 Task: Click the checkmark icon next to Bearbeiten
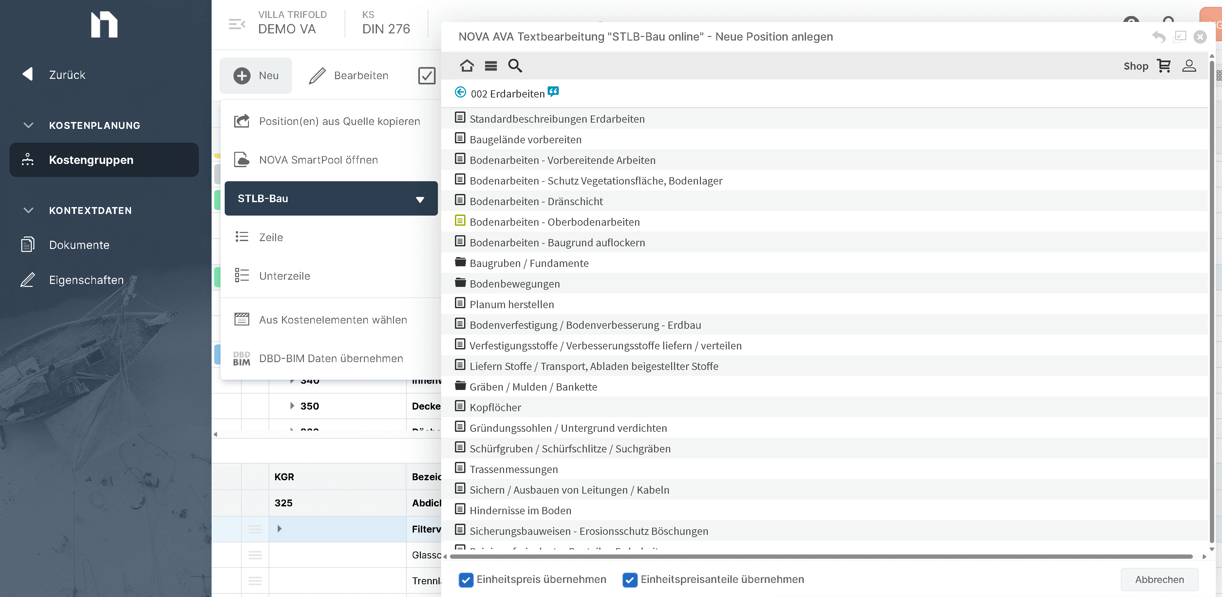click(426, 76)
